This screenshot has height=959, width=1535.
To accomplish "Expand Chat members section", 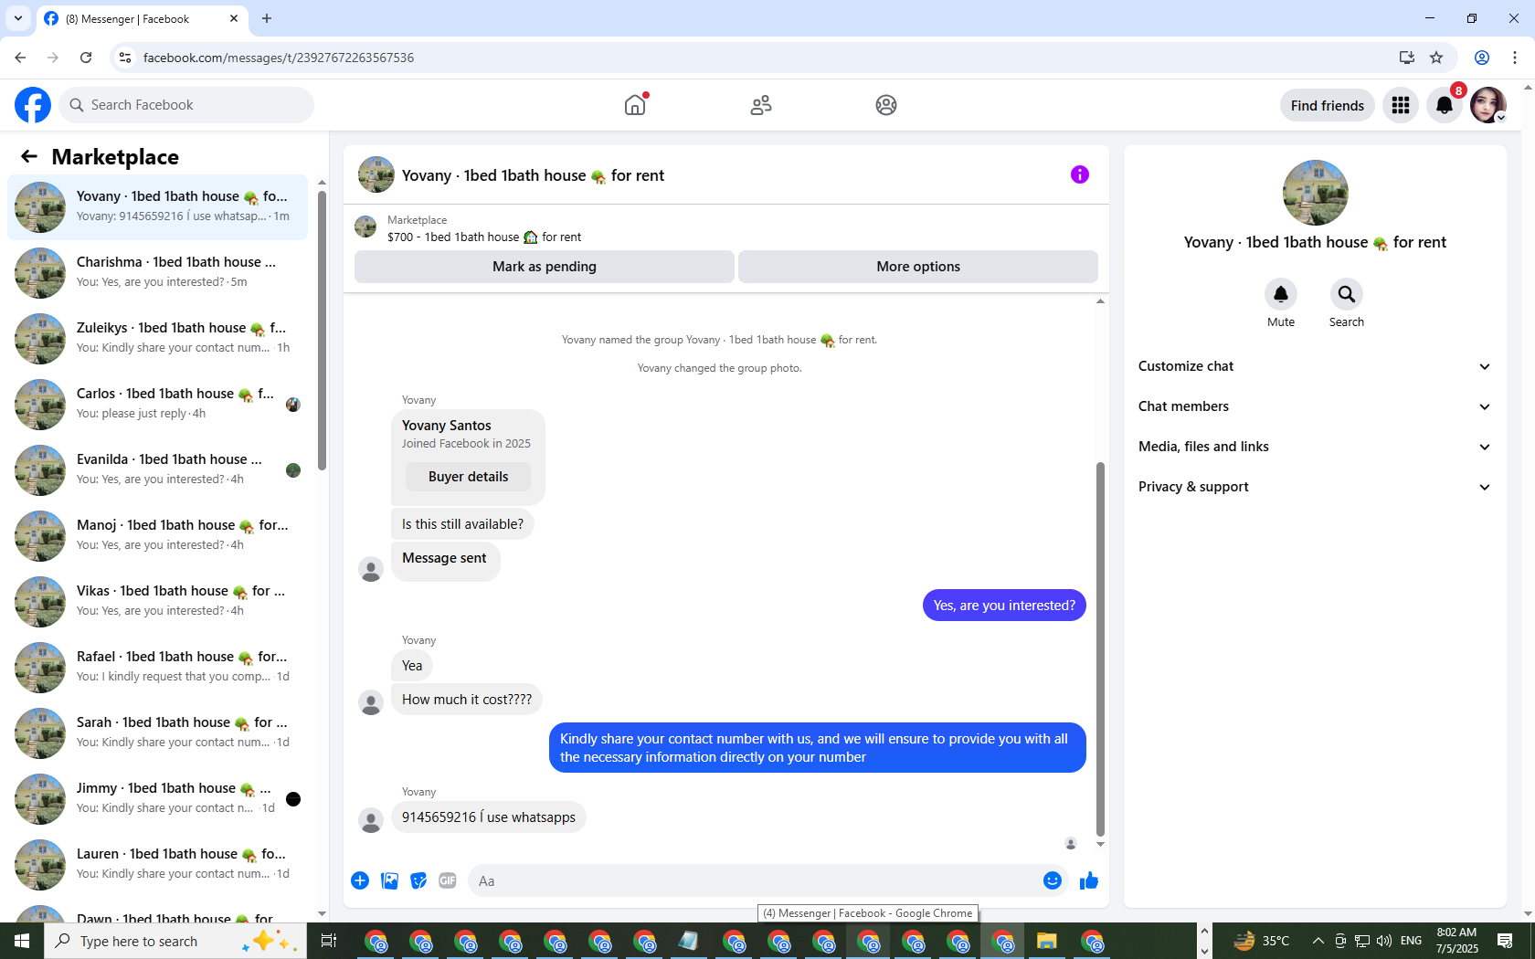I will [1315, 406].
